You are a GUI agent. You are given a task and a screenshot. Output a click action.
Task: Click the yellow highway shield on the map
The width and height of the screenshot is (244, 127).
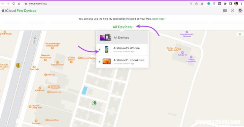pos(18,65)
